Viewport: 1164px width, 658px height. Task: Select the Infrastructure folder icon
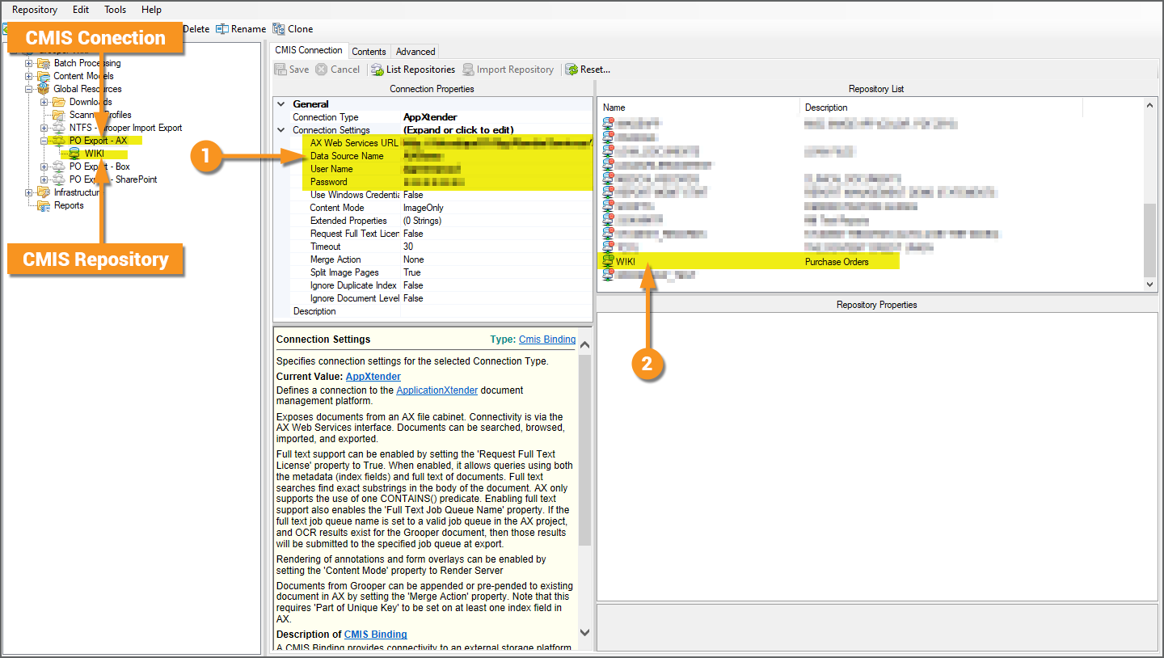pos(44,192)
